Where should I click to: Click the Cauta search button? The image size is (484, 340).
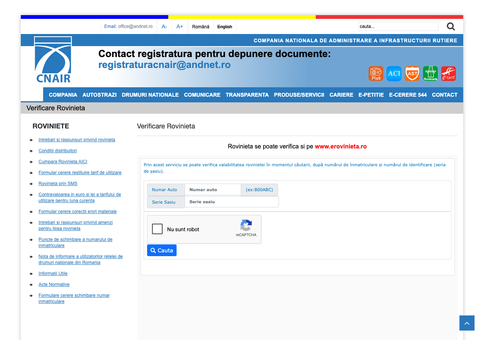tap(161, 250)
